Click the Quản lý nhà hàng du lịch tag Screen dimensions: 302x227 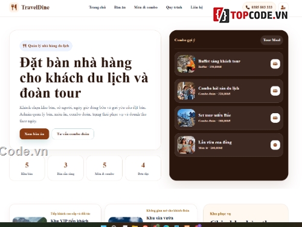click(46, 46)
